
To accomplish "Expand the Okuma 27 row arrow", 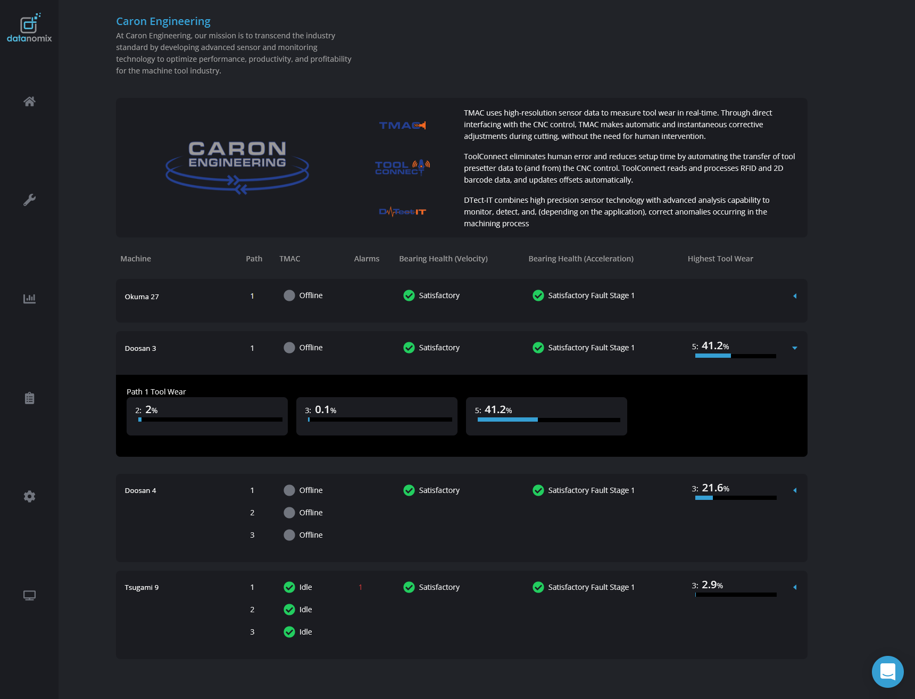I will click(795, 296).
